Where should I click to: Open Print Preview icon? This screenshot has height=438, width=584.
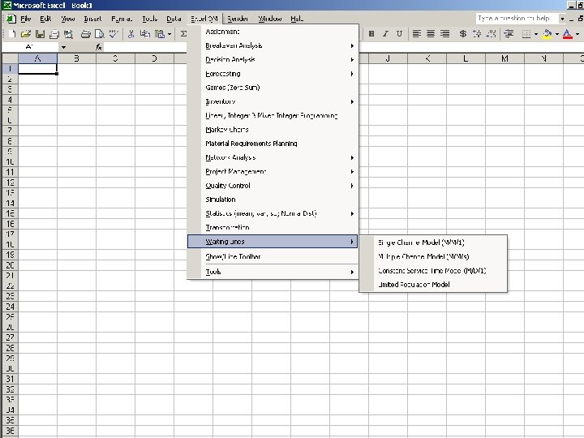(x=100, y=34)
